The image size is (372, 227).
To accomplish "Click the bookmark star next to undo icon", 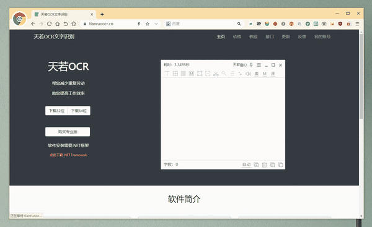I will [74, 24].
